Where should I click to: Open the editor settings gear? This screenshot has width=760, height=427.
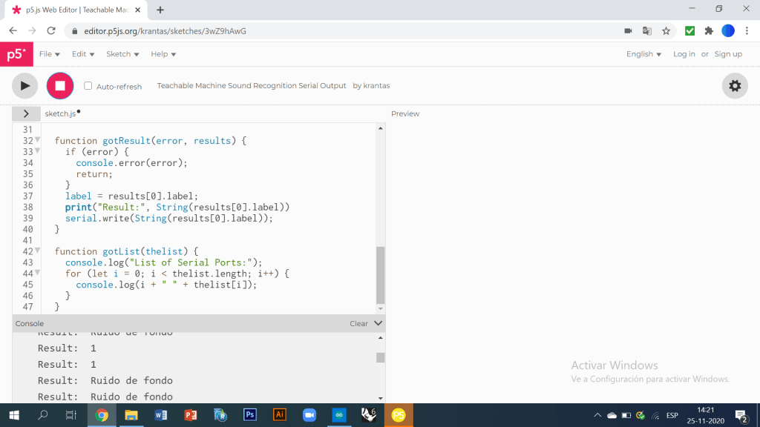(734, 86)
